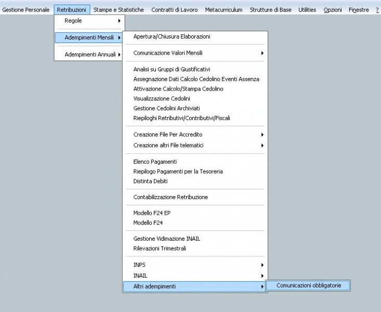
Task: Open Gestione Cedolini Archiviati
Action: 195,108
